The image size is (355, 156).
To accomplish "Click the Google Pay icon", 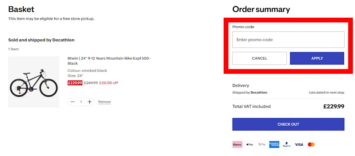I will click(x=262, y=145).
